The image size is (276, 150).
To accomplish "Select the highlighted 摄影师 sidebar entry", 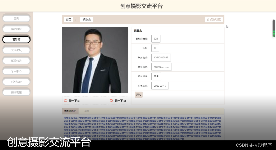I will coord(16,40).
